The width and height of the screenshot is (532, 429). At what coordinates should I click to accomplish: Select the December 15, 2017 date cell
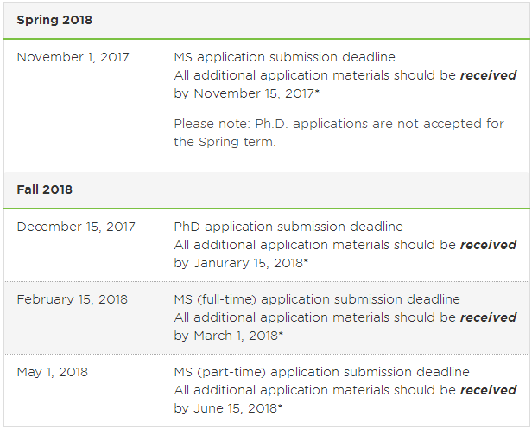76,227
